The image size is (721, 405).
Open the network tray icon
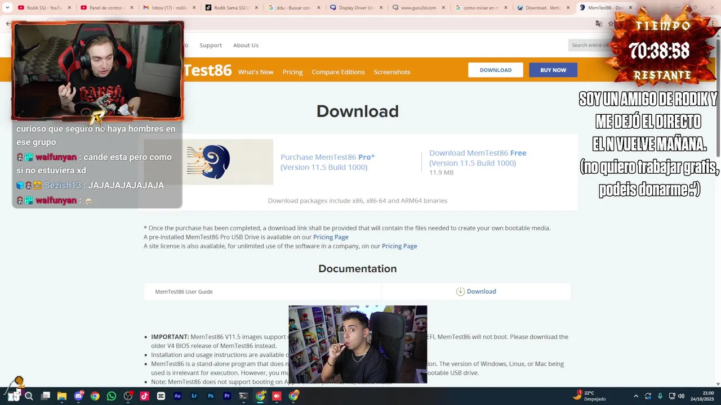(x=672, y=396)
